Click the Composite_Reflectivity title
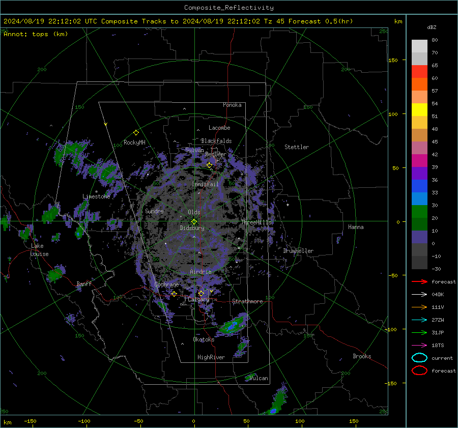458x428 pixels. pos(229,8)
